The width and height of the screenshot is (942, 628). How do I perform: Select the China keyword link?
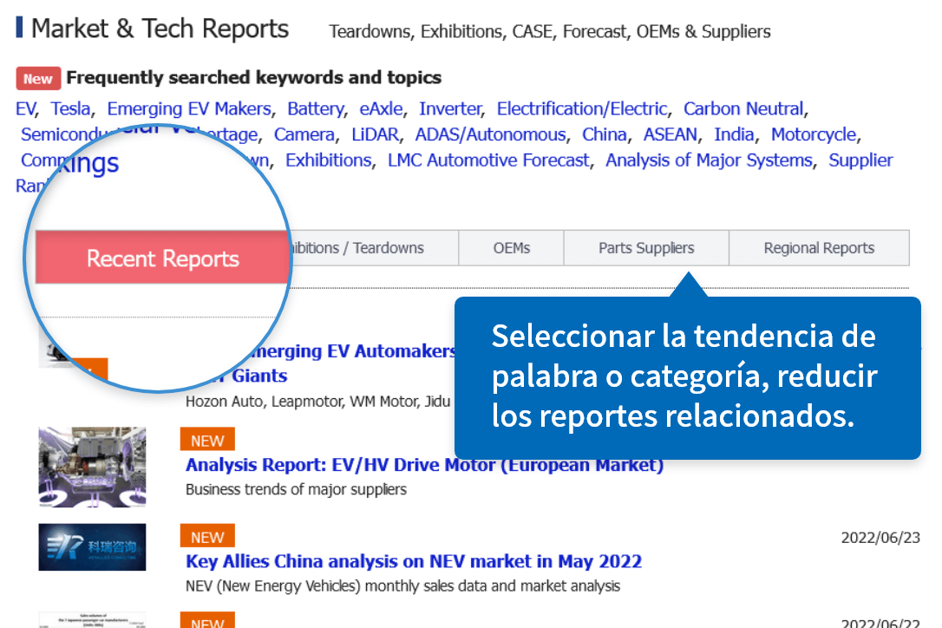pyautogui.click(x=604, y=134)
